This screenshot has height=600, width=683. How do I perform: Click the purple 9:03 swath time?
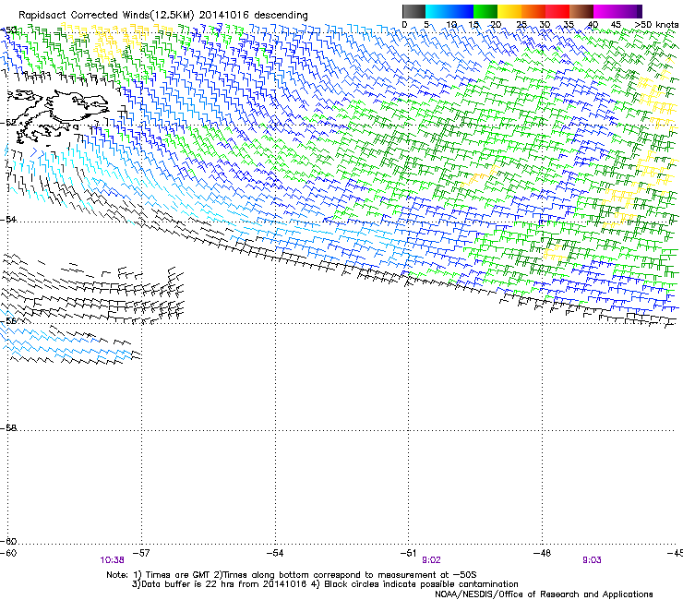[x=592, y=560]
